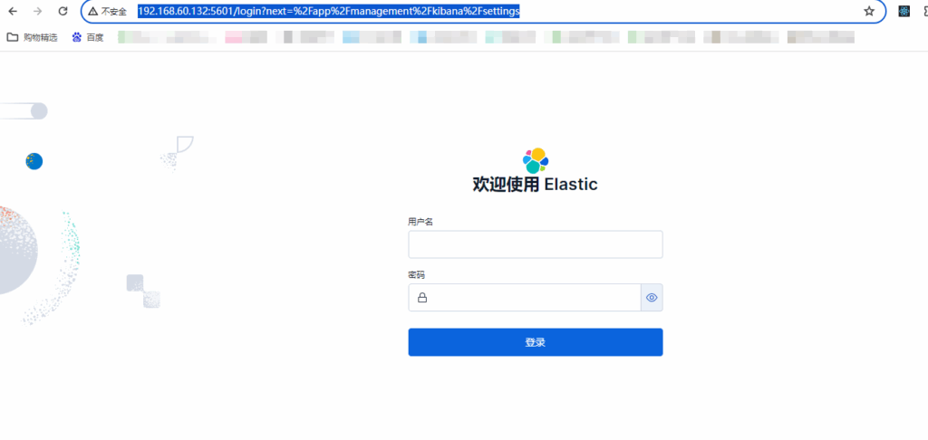This screenshot has height=440, width=928.
Task: Click the browser back arrow
Action: pos(13,11)
